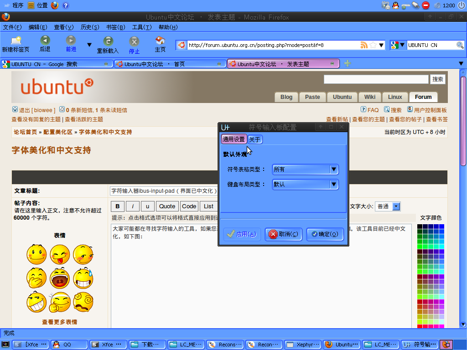Click the 查看更多表情 link

pyautogui.click(x=60, y=322)
